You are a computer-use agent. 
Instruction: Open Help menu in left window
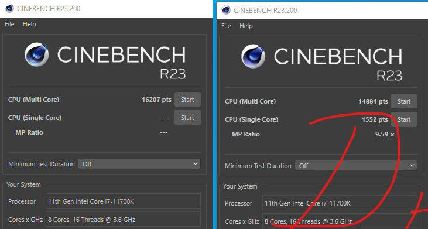(29, 24)
